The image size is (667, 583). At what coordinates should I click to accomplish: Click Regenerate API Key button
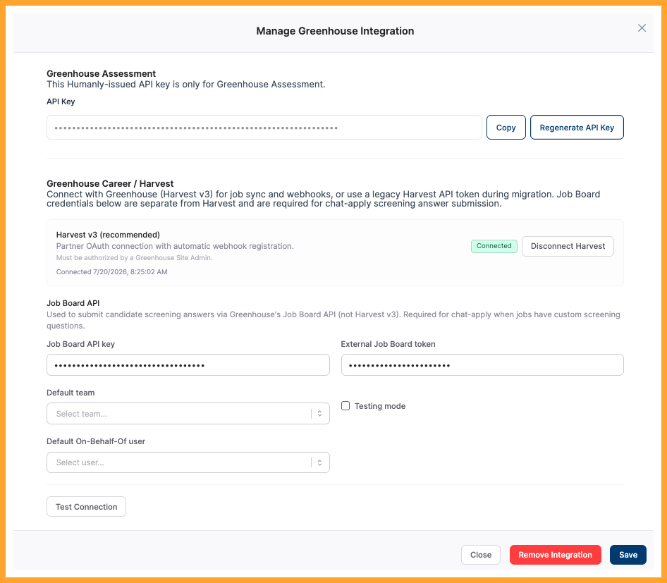pyautogui.click(x=576, y=127)
